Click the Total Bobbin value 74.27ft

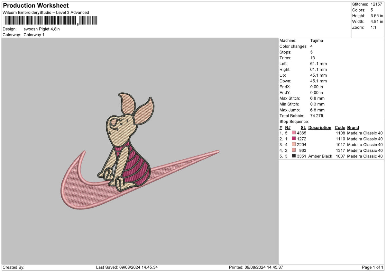[317, 116]
